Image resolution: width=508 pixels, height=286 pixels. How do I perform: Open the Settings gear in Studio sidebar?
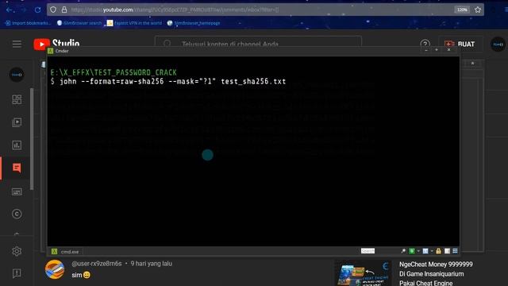click(17, 251)
